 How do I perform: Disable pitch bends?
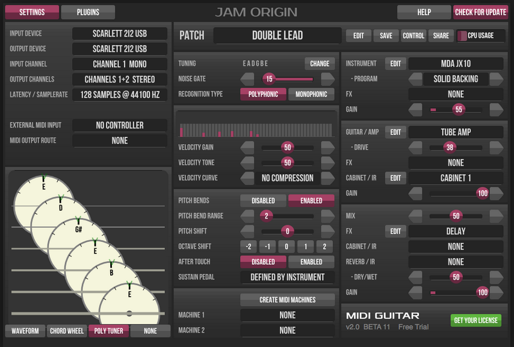263,201
